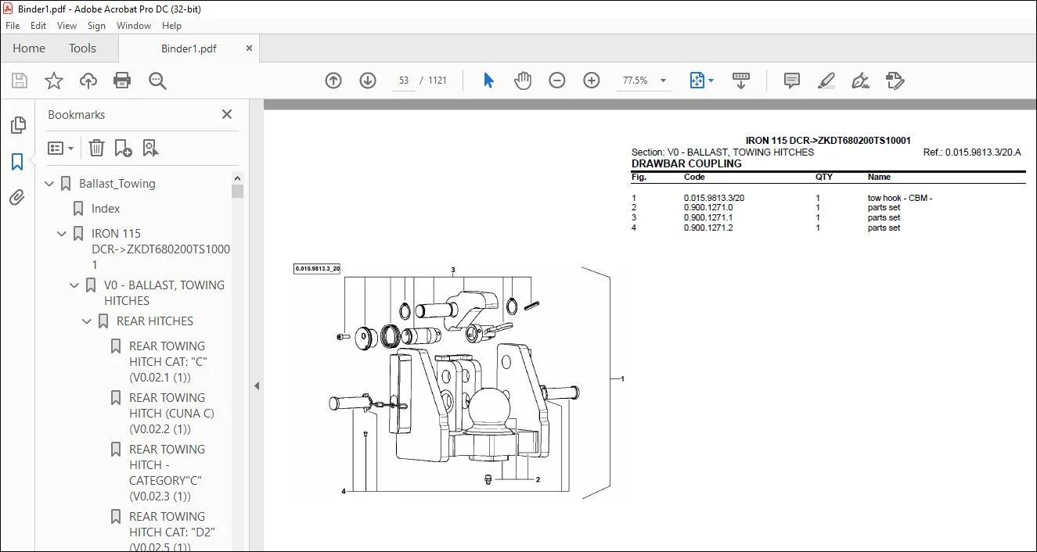Open the File menu
The width and height of the screenshot is (1037, 552).
13,26
